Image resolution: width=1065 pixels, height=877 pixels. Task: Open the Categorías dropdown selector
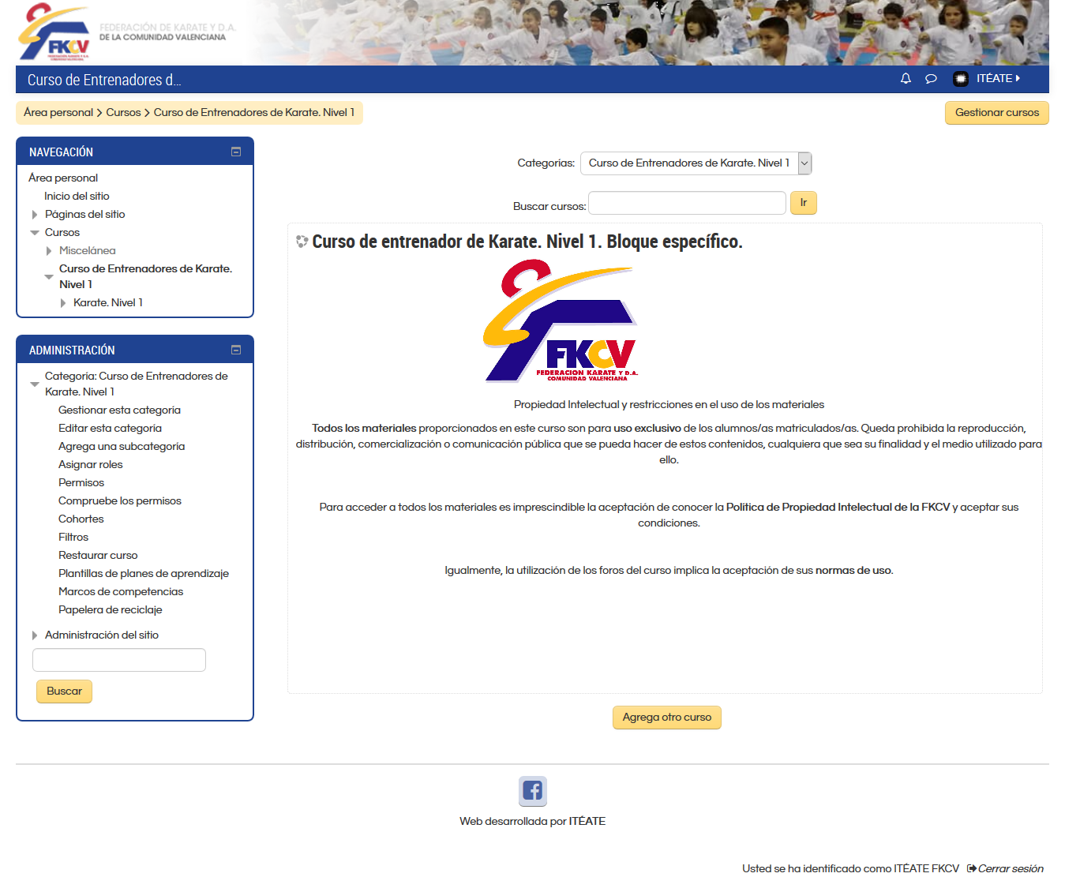coord(696,163)
